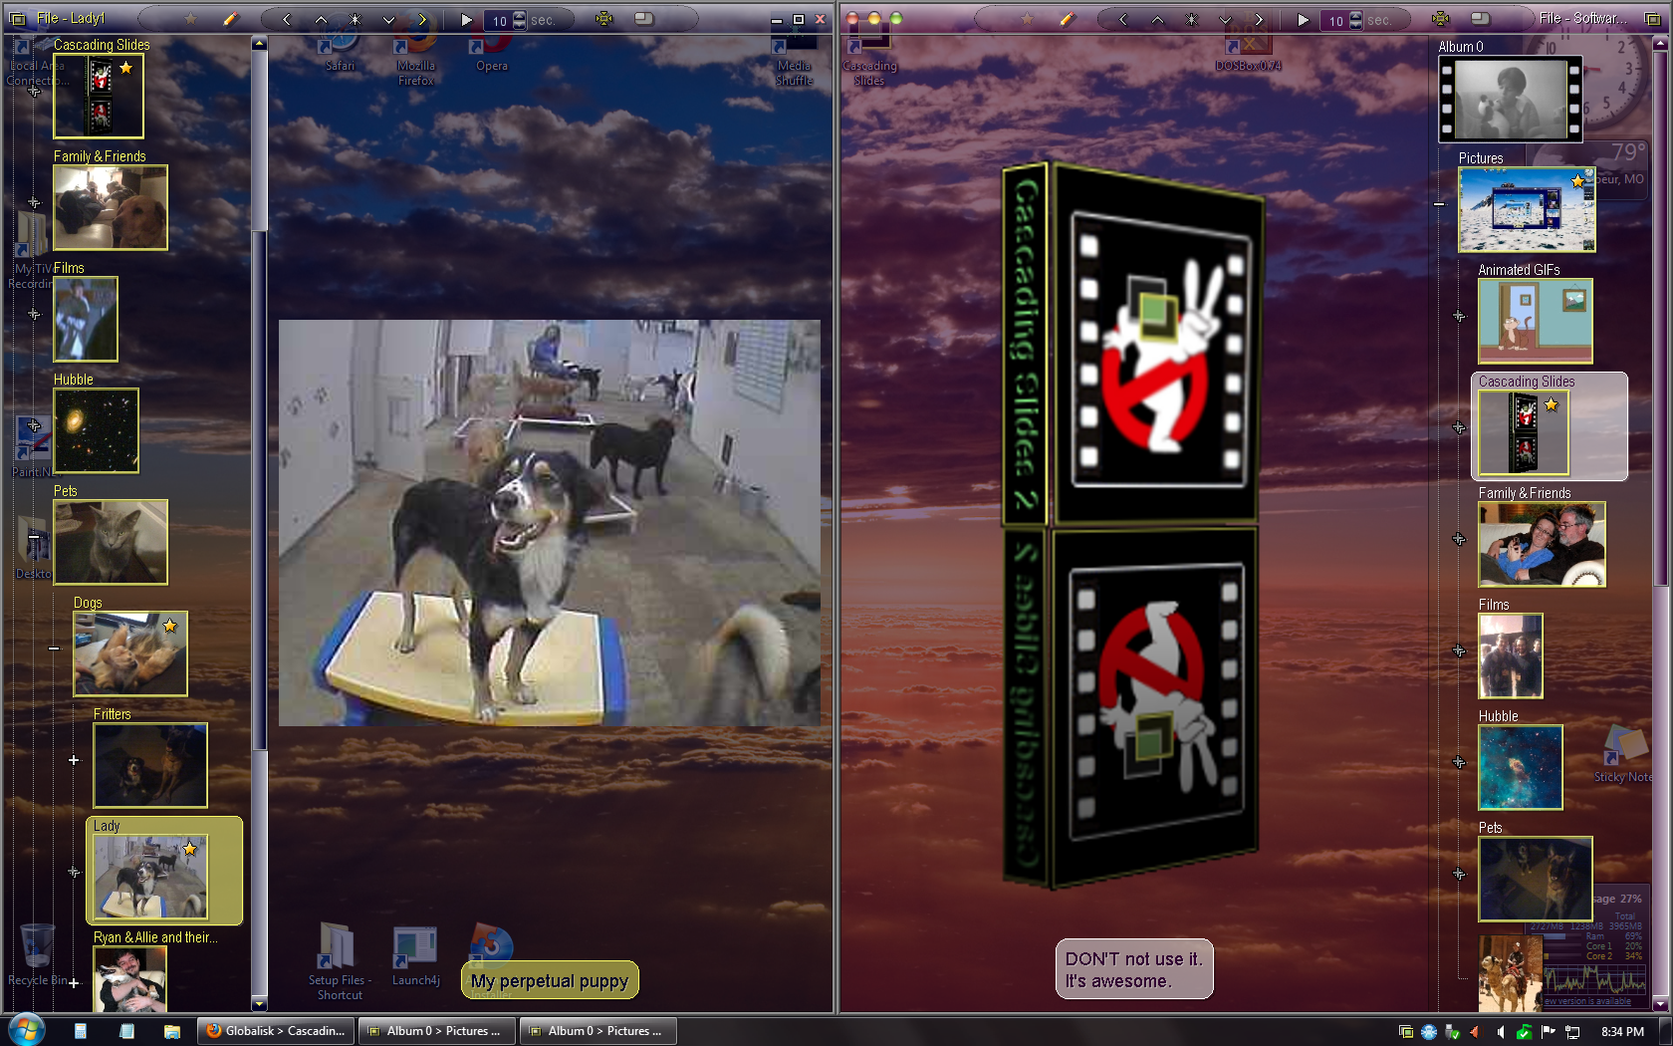Click the center star icon in Software window toolbar
Screen dimensions: 1673x1046
coord(1191,19)
